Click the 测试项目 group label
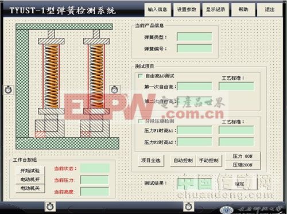Viewport: 287px width, 214px height. coord(145,67)
